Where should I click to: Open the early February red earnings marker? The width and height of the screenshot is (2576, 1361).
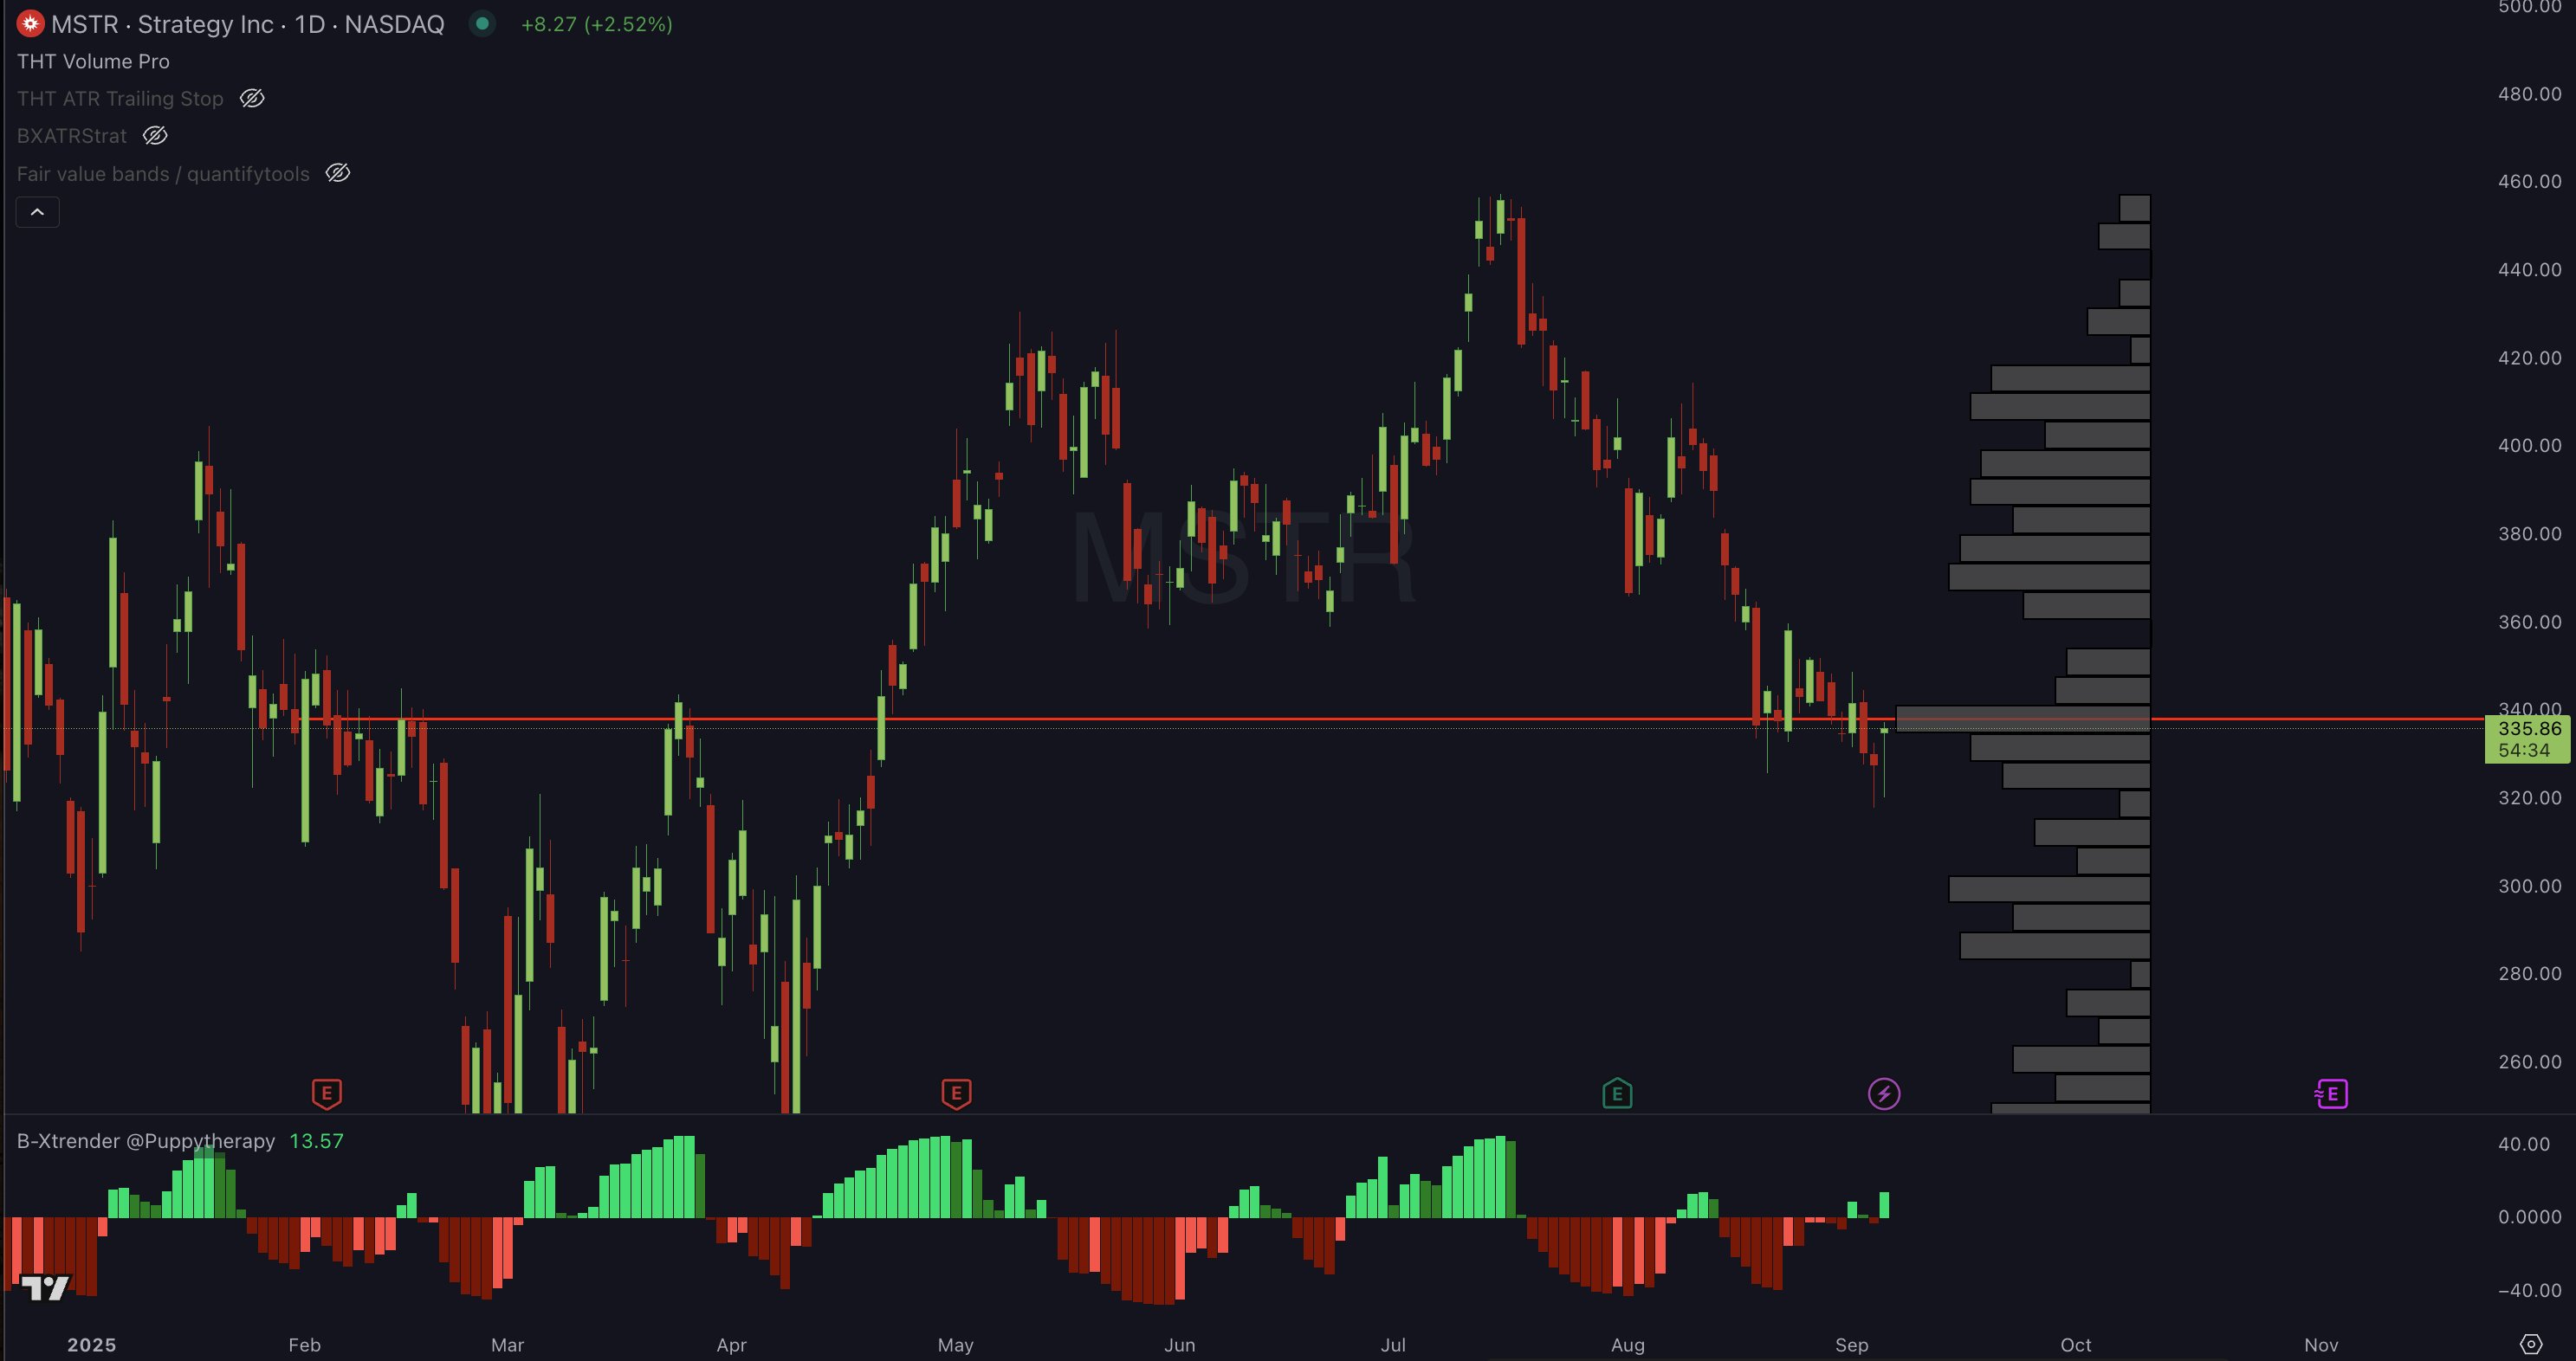(327, 1093)
